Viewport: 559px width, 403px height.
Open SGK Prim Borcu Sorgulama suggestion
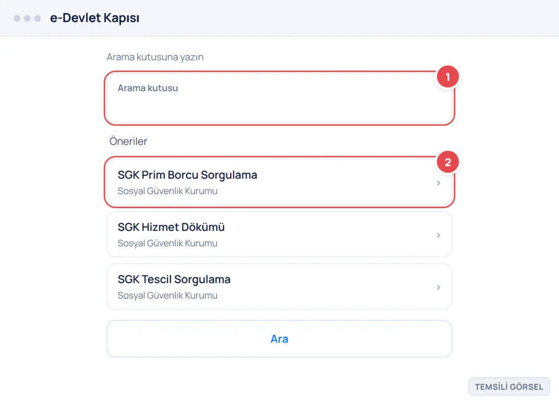(x=279, y=182)
